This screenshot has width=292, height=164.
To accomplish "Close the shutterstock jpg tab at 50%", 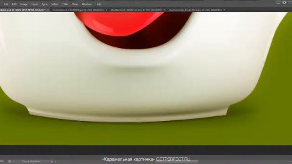I will tap(165, 10).
